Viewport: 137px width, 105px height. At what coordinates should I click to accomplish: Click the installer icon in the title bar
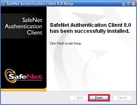4,4
